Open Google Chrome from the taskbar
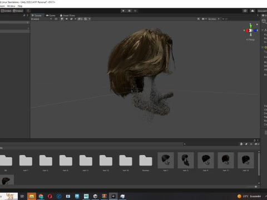The image size is (267, 200). [x=41, y=196]
